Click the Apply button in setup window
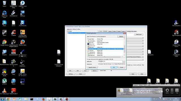 [x=133, y=74]
